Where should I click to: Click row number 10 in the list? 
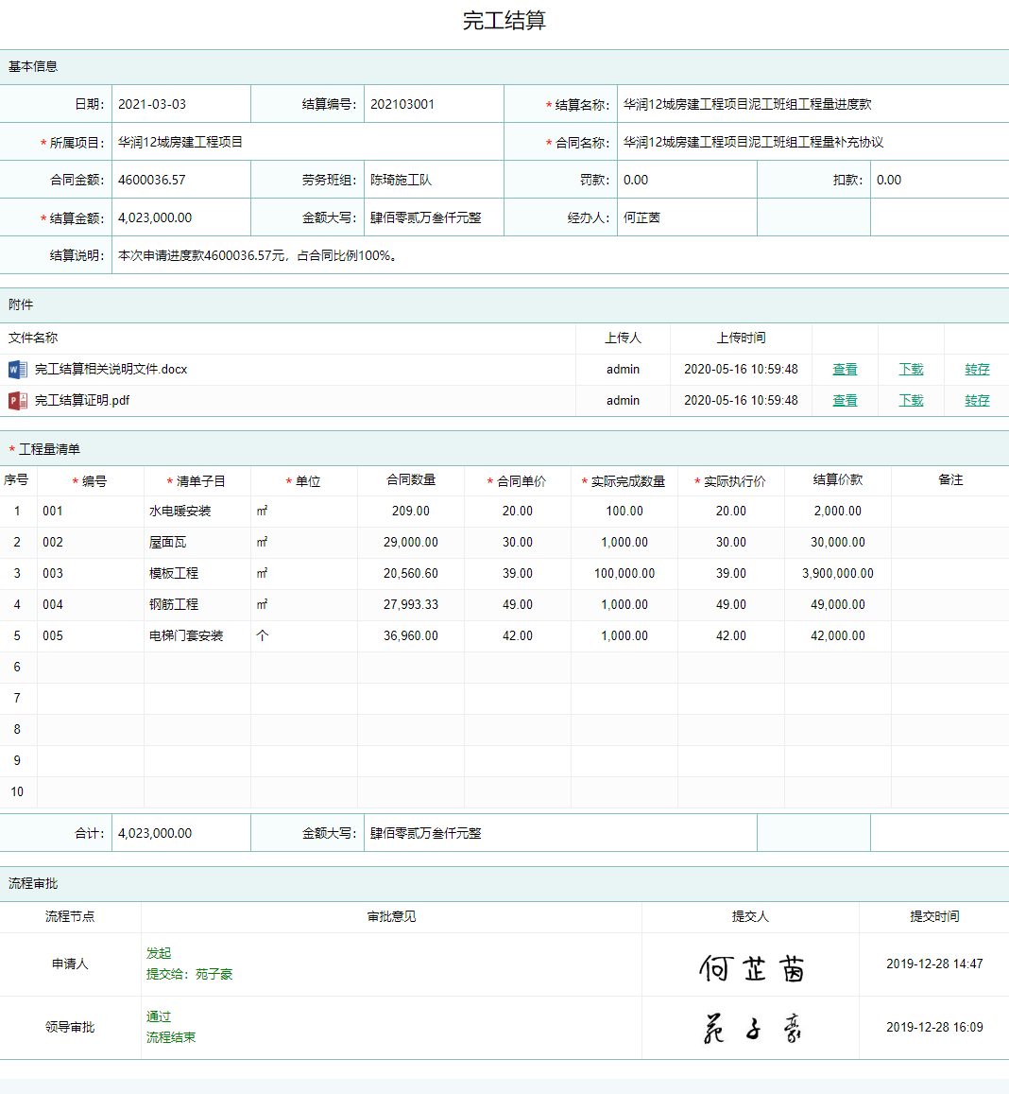point(17,791)
